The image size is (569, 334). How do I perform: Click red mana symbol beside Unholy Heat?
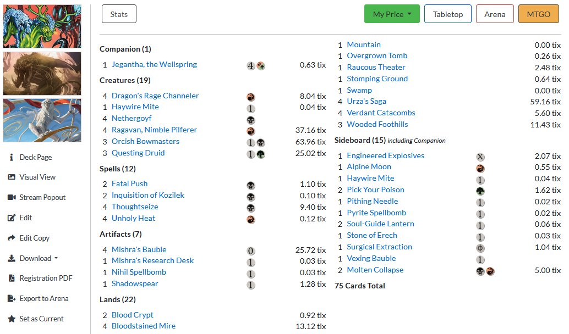pos(251,220)
